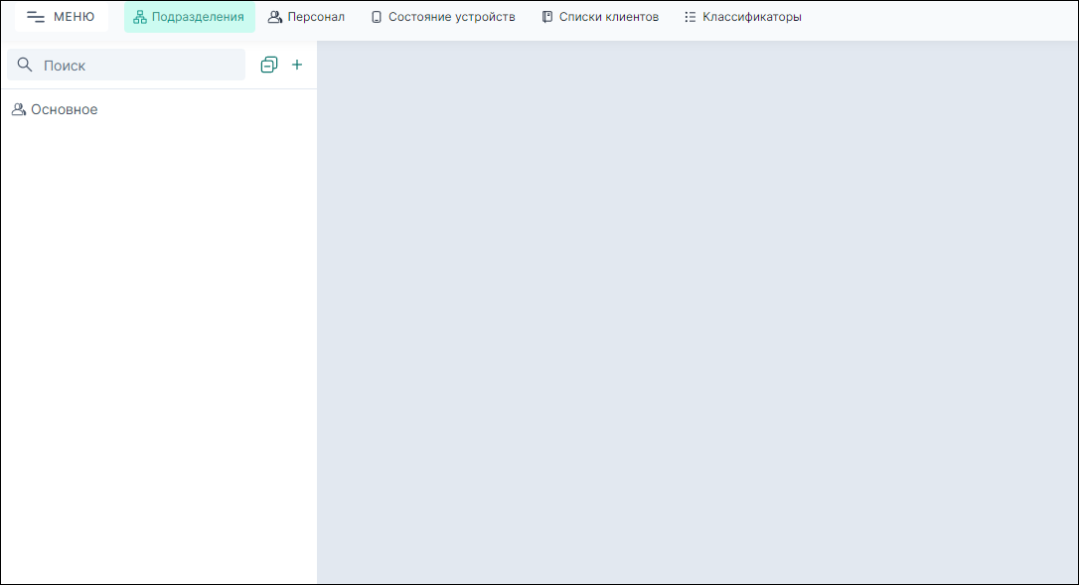
Task: Click the stacked-squares icon beside the plus sign
Action: click(x=268, y=65)
